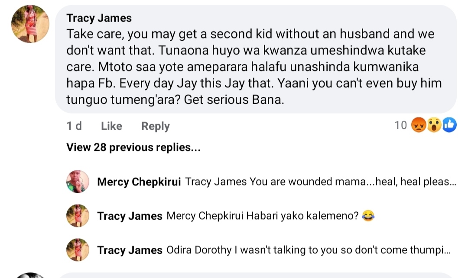Reply to Tracy James's comment
The image size is (468, 278).
[x=156, y=126]
